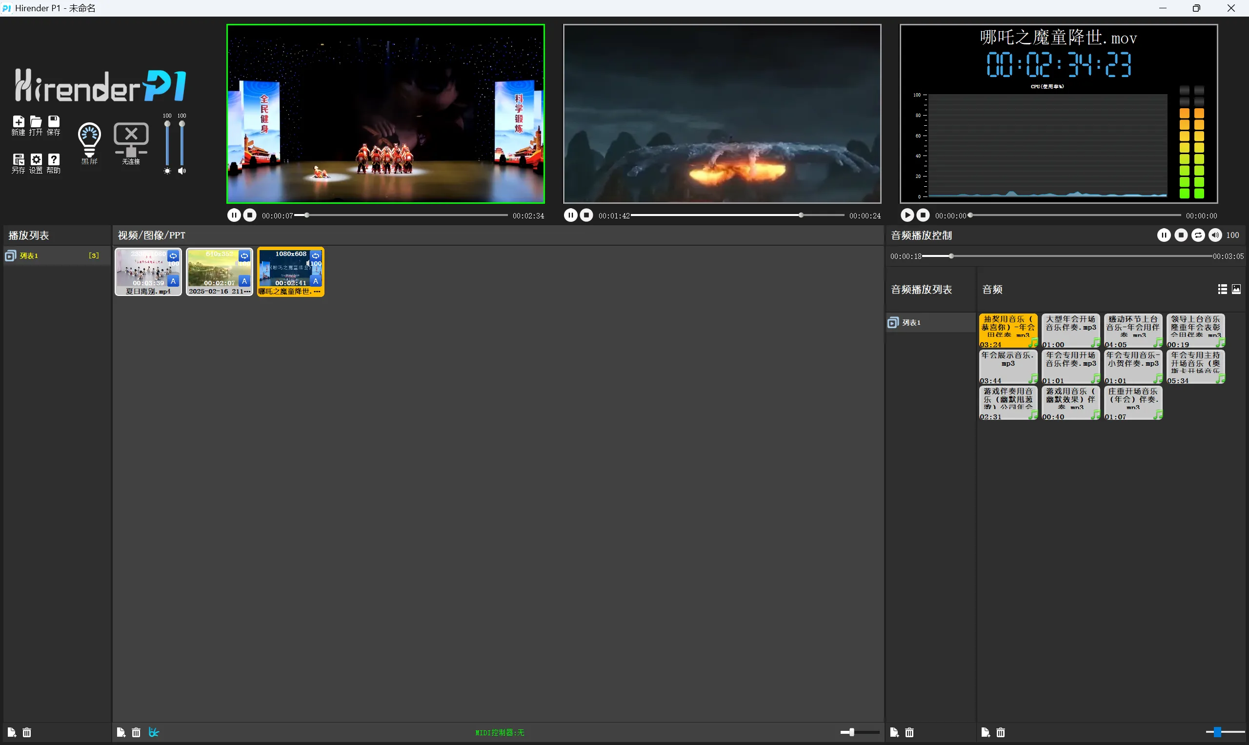Select audio clip 大型年会开场音乐伴奏.mp3

(1070, 330)
